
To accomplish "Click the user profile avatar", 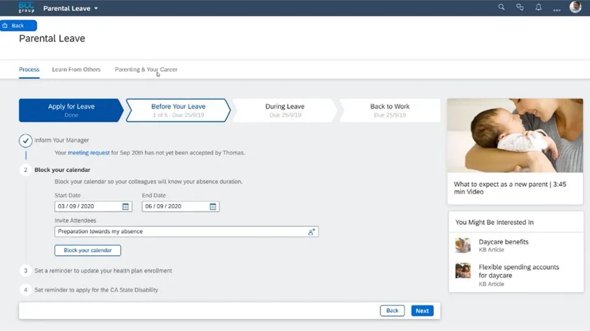I will tap(575, 8).
